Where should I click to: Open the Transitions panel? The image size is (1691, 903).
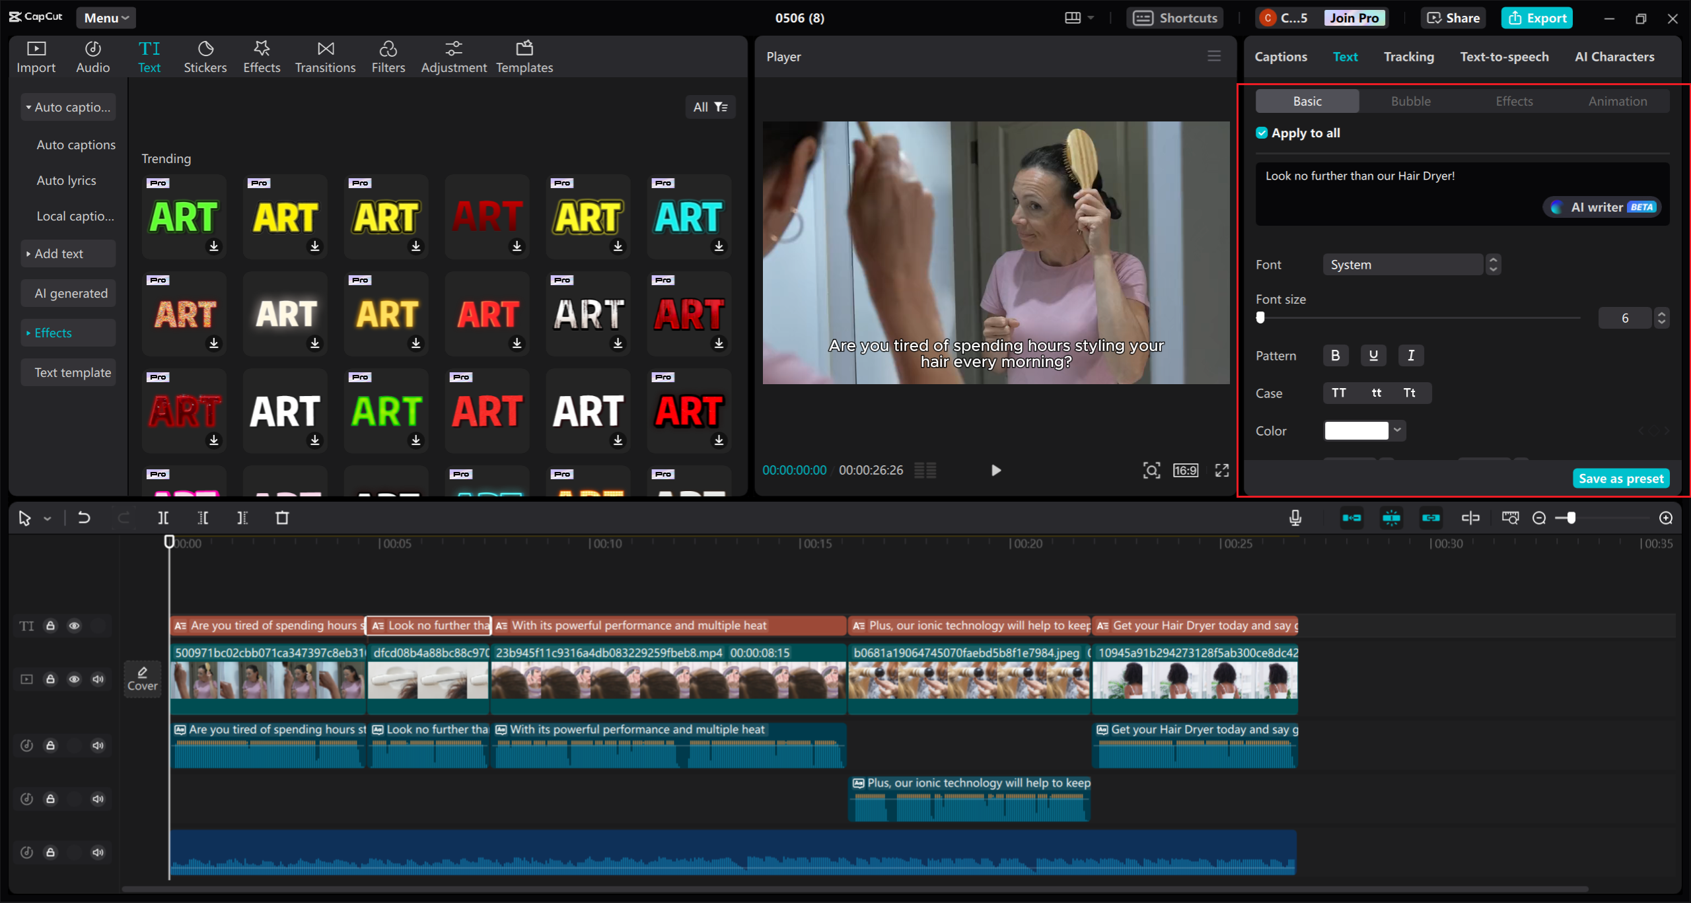pos(325,57)
